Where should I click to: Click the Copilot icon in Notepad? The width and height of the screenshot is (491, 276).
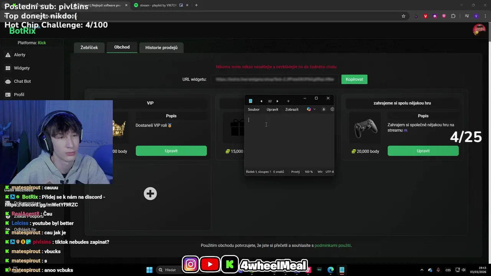[309, 109]
